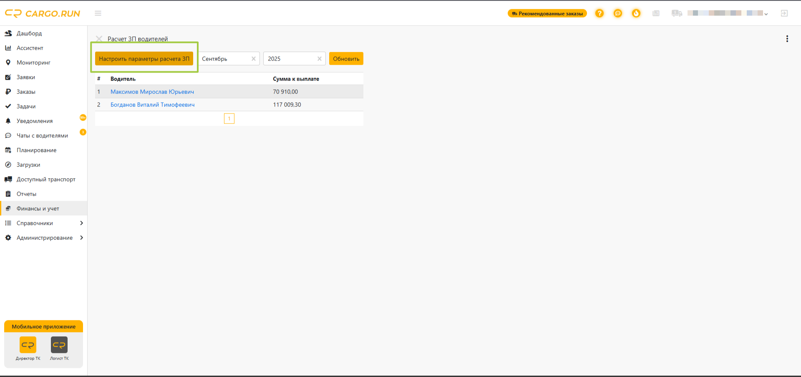Click the Задачи checkmark icon in sidebar
This screenshot has height=377, width=801.
pyautogui.click(x=8, y=106)
